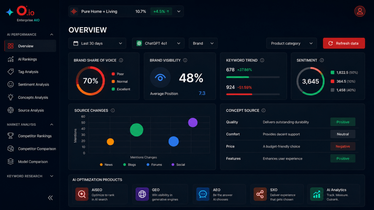Toggle the Blogs legend in Source Changes

click(x=130, y=164)
